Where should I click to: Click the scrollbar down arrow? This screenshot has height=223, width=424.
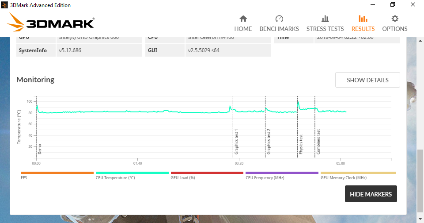coord(420,219)
